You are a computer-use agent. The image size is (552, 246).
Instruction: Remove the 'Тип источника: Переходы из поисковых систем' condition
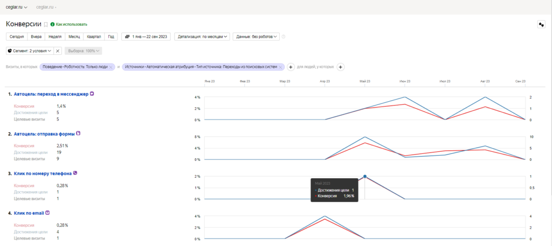point(280,67)
